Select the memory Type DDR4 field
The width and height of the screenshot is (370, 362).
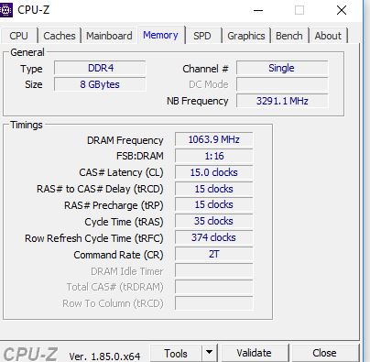click(x=100, y=68)
